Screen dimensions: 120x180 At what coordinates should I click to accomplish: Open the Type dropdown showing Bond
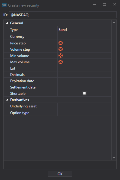[x=84, y=30]
